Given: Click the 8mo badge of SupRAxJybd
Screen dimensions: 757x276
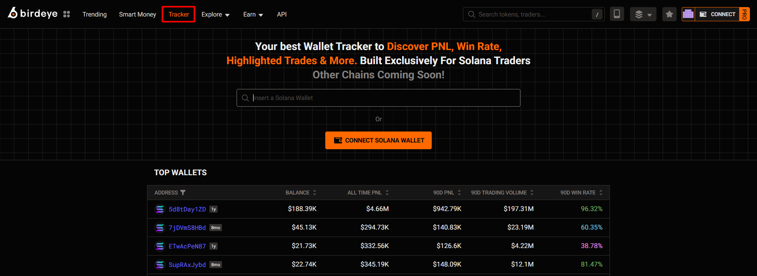Looking at the screenshot, I should coord(216,265).
